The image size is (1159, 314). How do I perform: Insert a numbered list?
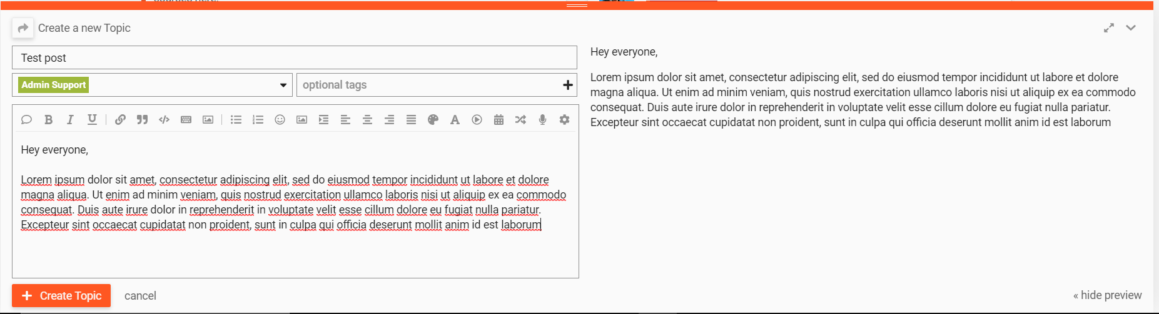click(x=258, y=120)
